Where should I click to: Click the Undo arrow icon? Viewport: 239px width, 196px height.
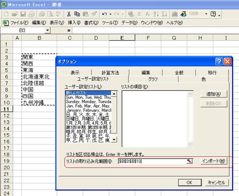pyautogui.click(x=105, y=14)
